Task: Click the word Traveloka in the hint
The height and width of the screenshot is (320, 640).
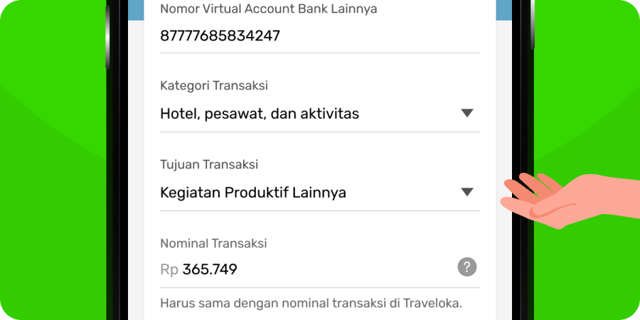Action: pyautogui.click(x=432, y=303)
